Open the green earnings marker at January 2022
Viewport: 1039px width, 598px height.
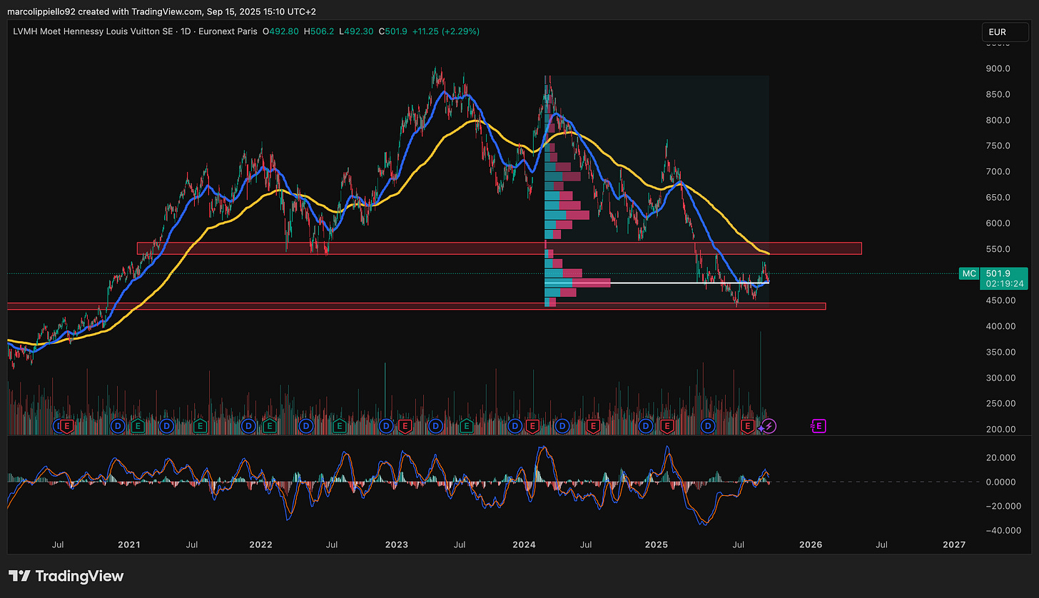[270, 426]
